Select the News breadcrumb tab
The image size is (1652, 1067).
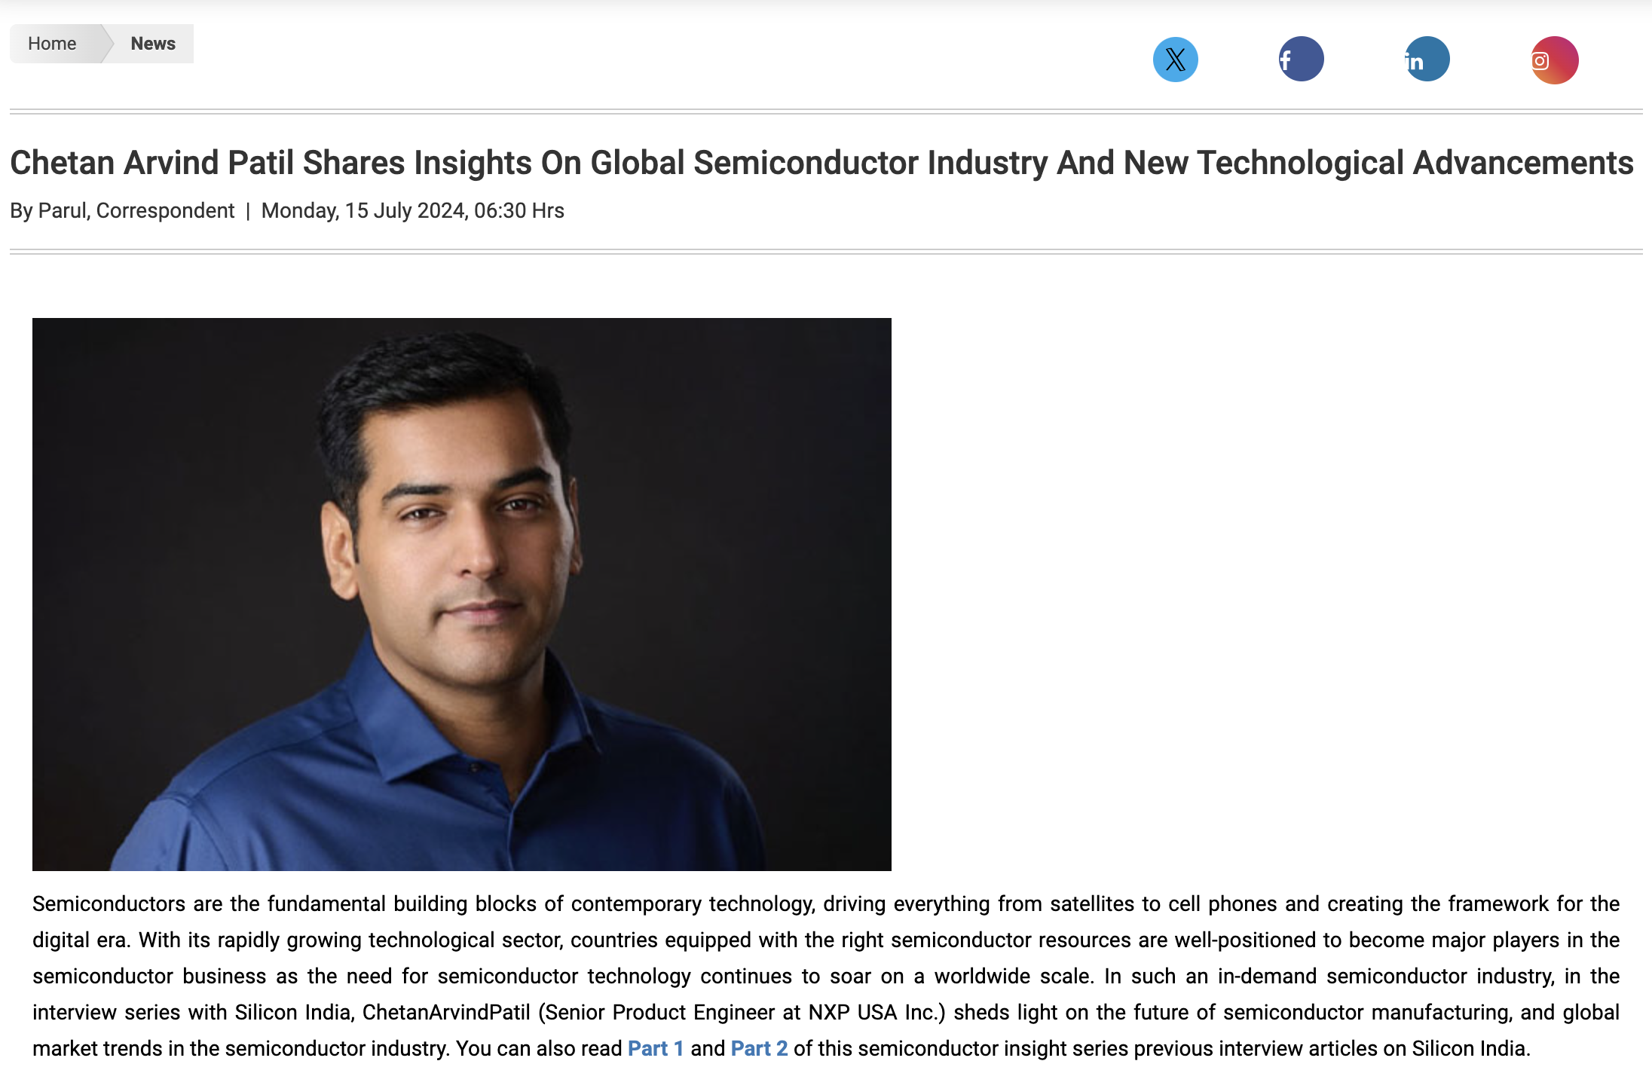(x=152, y=43)
